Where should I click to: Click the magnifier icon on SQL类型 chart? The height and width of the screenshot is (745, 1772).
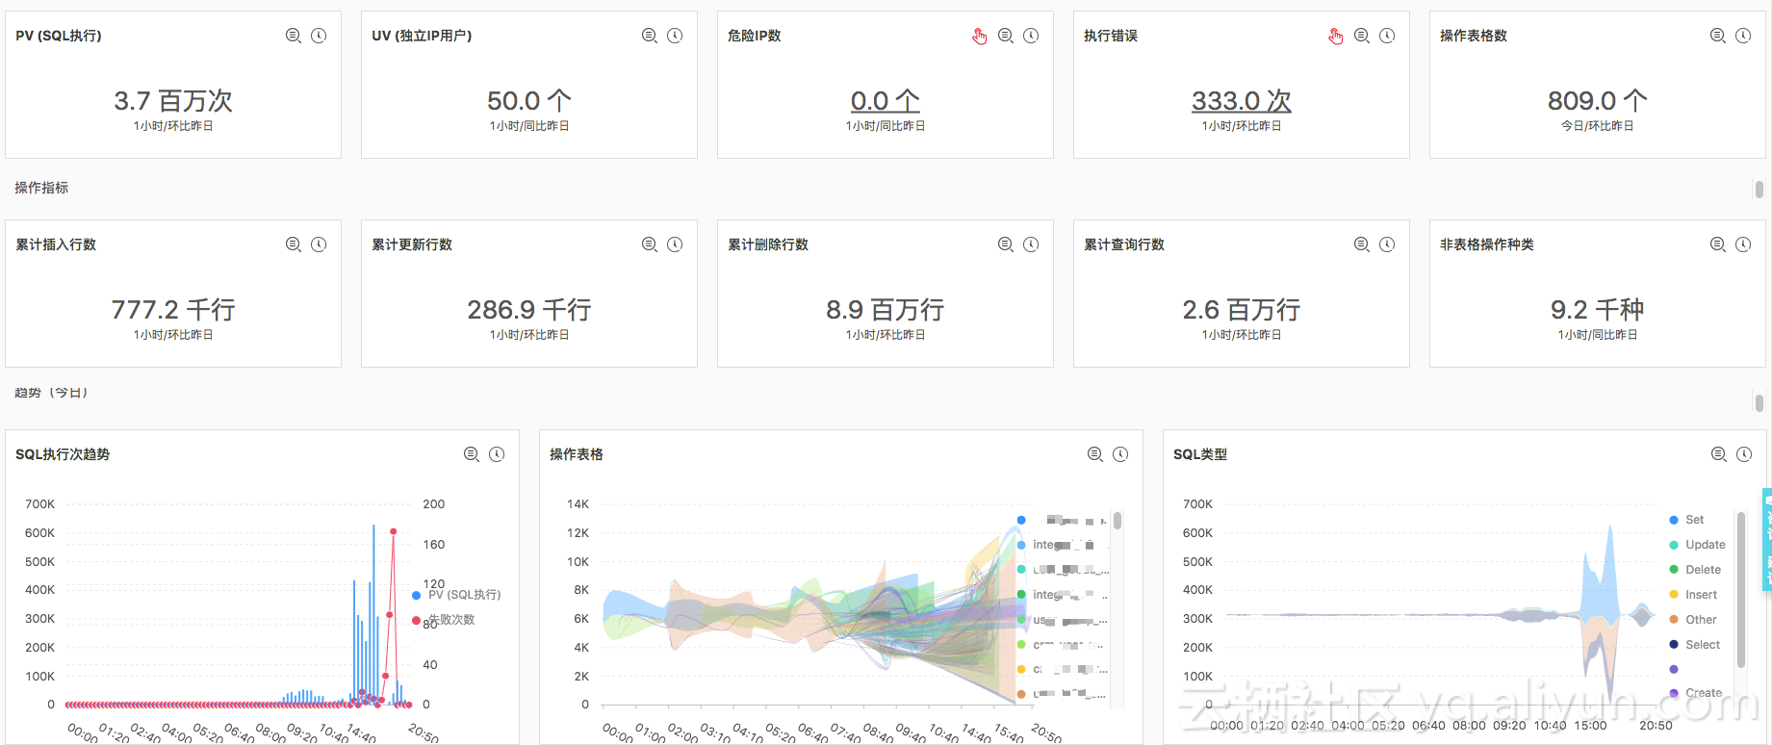coord(1719,454)
